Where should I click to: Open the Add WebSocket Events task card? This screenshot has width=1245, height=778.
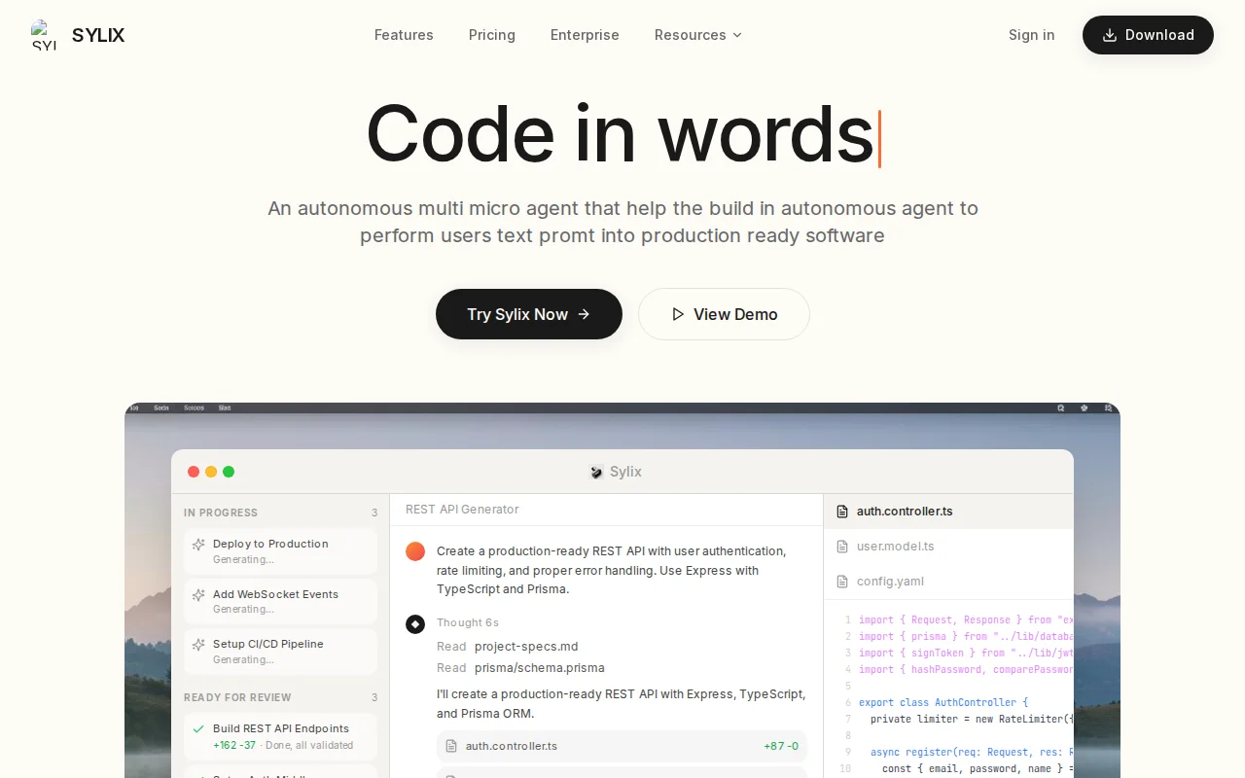(x=280, y=601)
